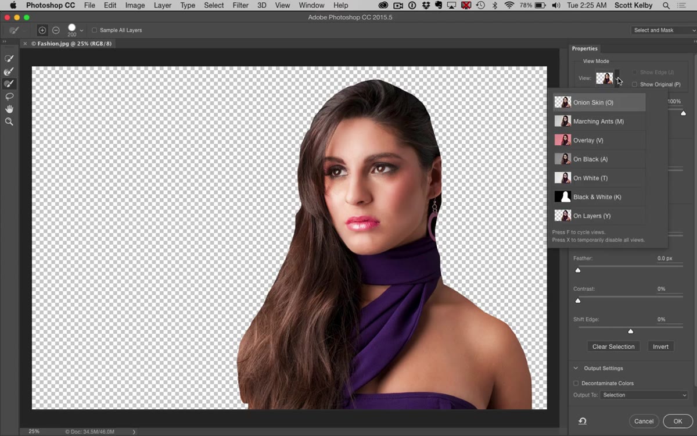Open the Select menu

coord(214,5)
